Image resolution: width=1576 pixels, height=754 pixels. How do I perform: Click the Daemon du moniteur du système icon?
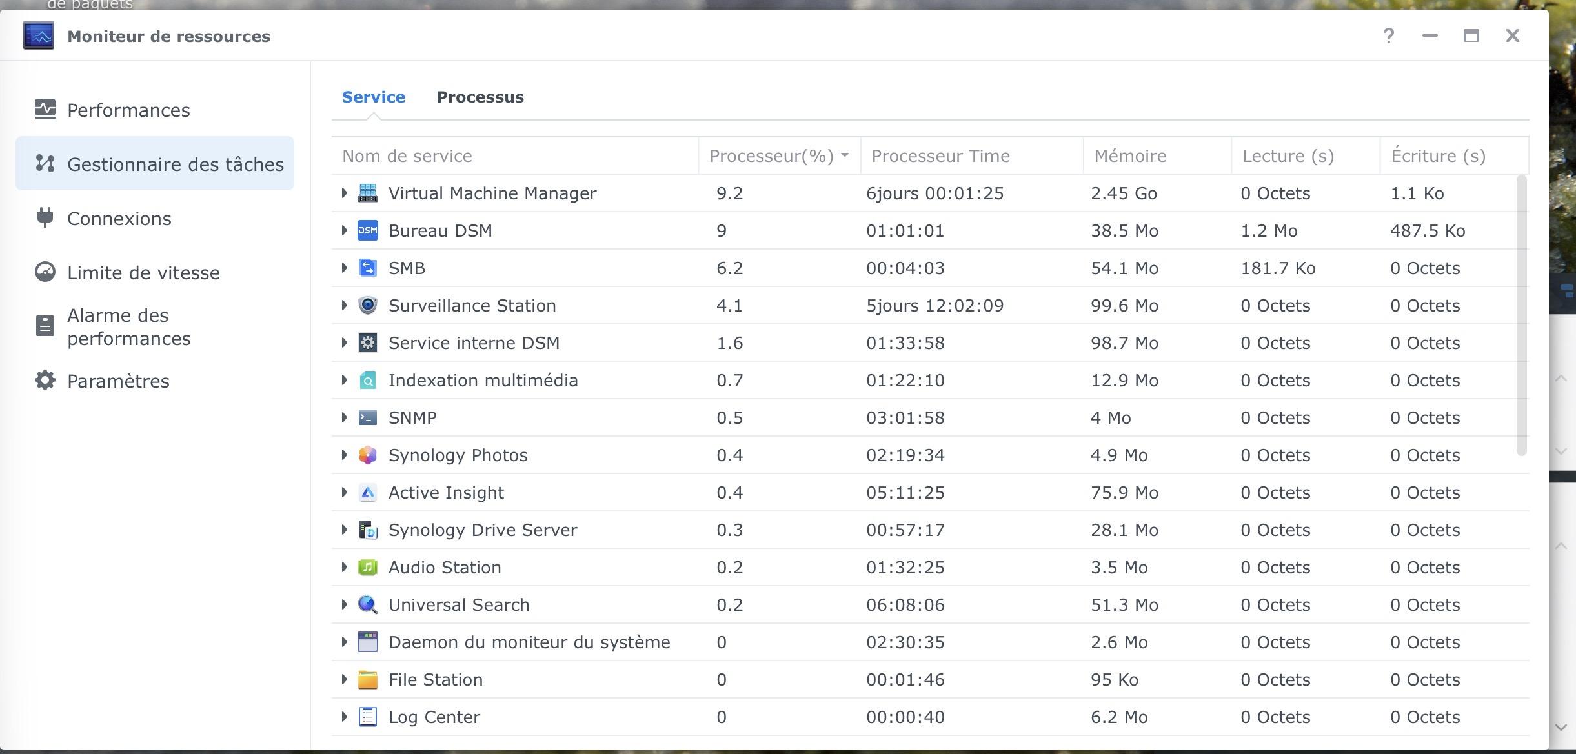[368, 642]
